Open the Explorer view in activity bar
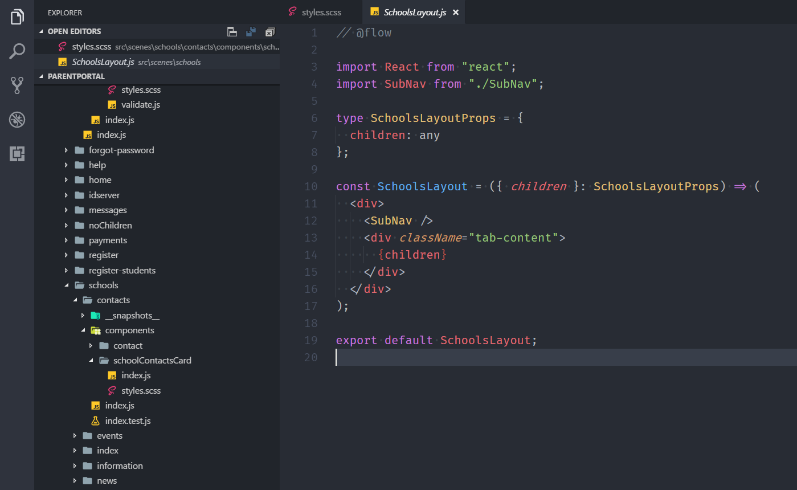The width and height of the screenshot is (797, 490). (x=17, y=17)
